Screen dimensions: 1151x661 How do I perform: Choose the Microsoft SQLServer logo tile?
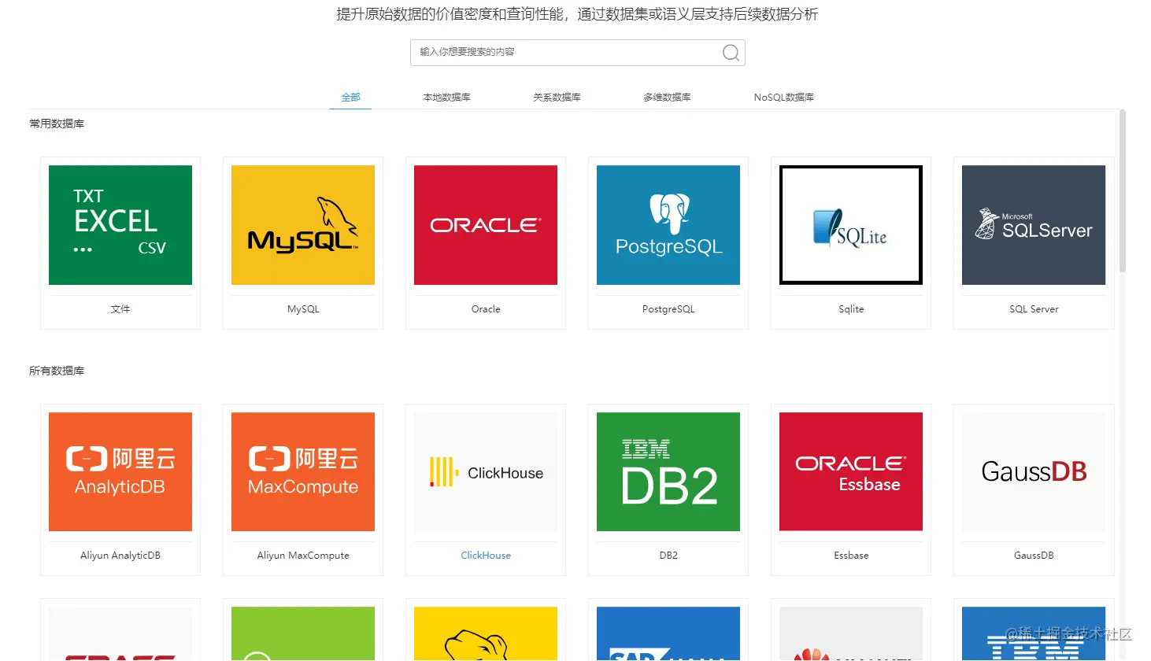pos(1034,225)
